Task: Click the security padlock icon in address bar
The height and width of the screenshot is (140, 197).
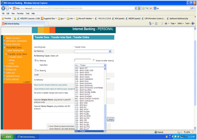Action: [x=139, y=8]
